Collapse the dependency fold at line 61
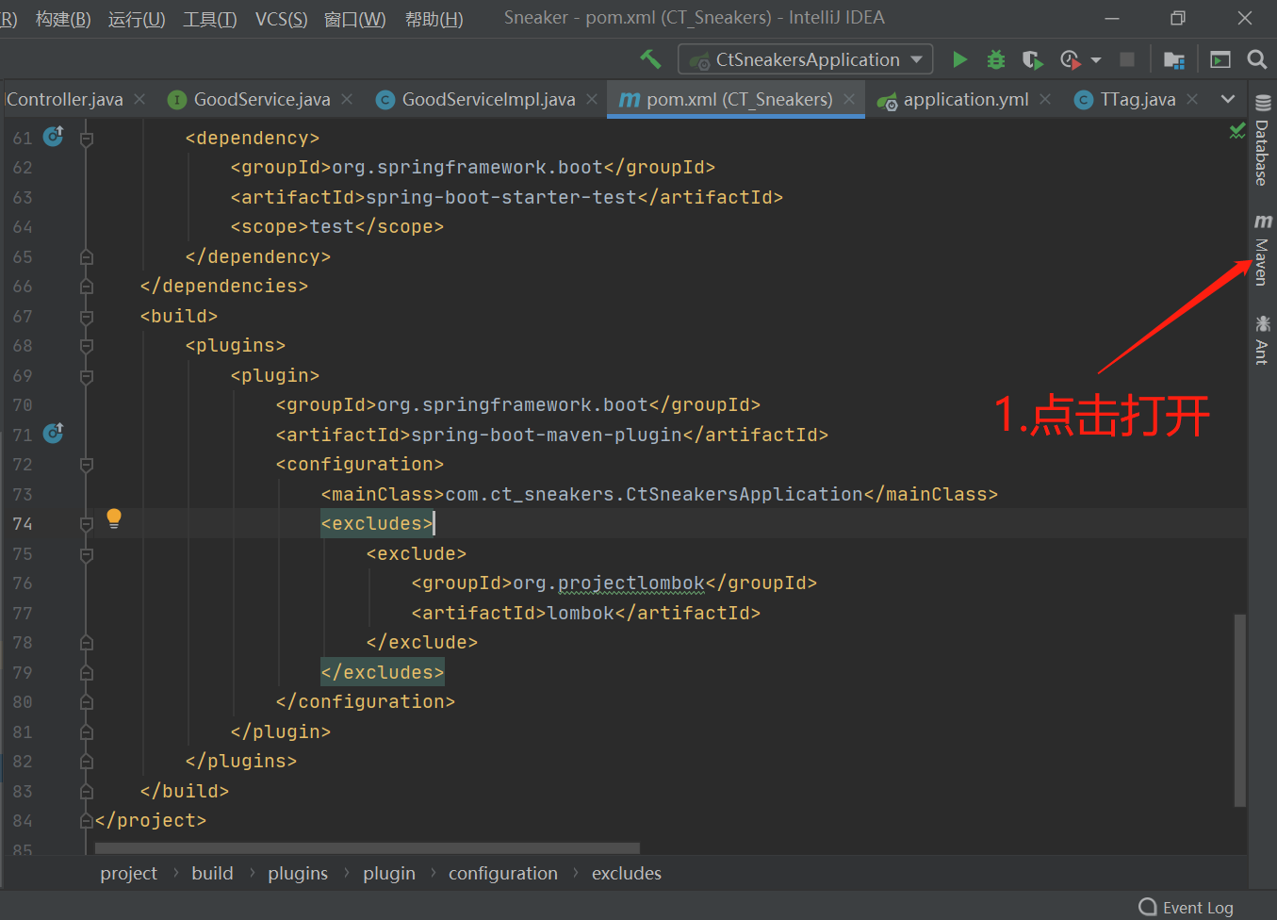 (87, 139)
